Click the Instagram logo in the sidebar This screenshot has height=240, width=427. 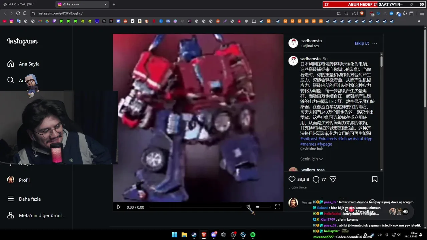(x=22, y=42)
